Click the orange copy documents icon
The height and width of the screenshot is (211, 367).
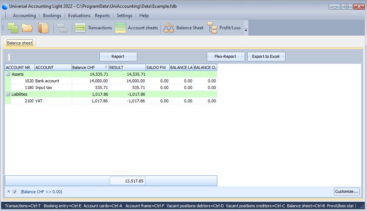pyautogui.click(x=43, y=28)
